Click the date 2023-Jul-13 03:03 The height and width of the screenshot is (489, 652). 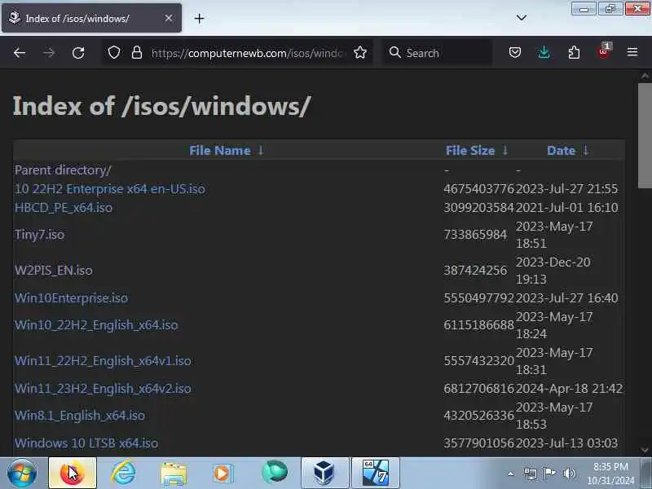(566, 443)
